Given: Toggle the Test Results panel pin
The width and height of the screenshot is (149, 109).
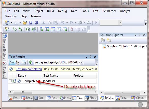Looking at the screenshot, I should tap(91, 57).
